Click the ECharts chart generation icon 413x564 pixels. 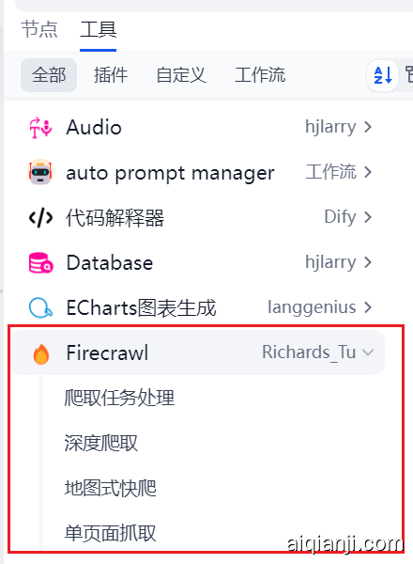pyautogui.click(x=40, y=308)
